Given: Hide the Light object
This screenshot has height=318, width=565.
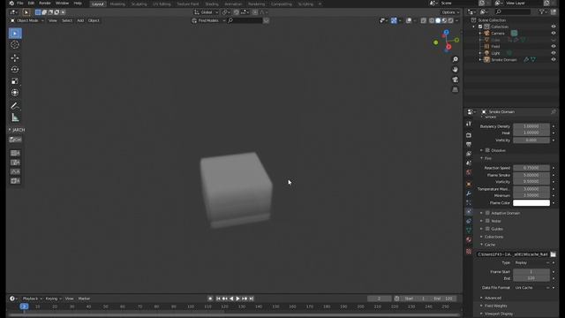Looking at the screenshot, I should tap(554, 53).
